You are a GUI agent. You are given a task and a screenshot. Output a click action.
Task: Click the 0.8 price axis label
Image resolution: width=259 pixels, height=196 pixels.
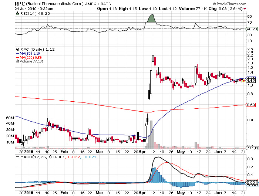pyautogui.click(x=250, y=94)
